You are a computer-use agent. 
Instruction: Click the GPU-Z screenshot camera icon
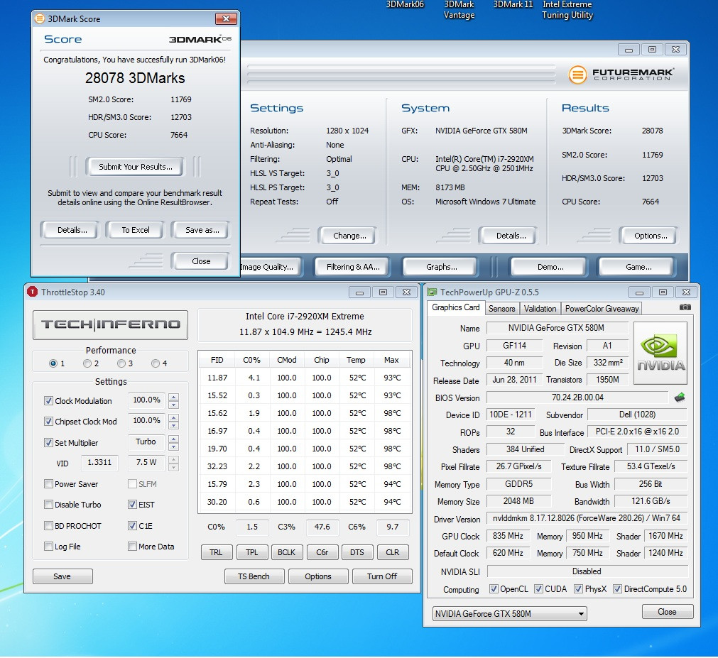click(685, 307)
